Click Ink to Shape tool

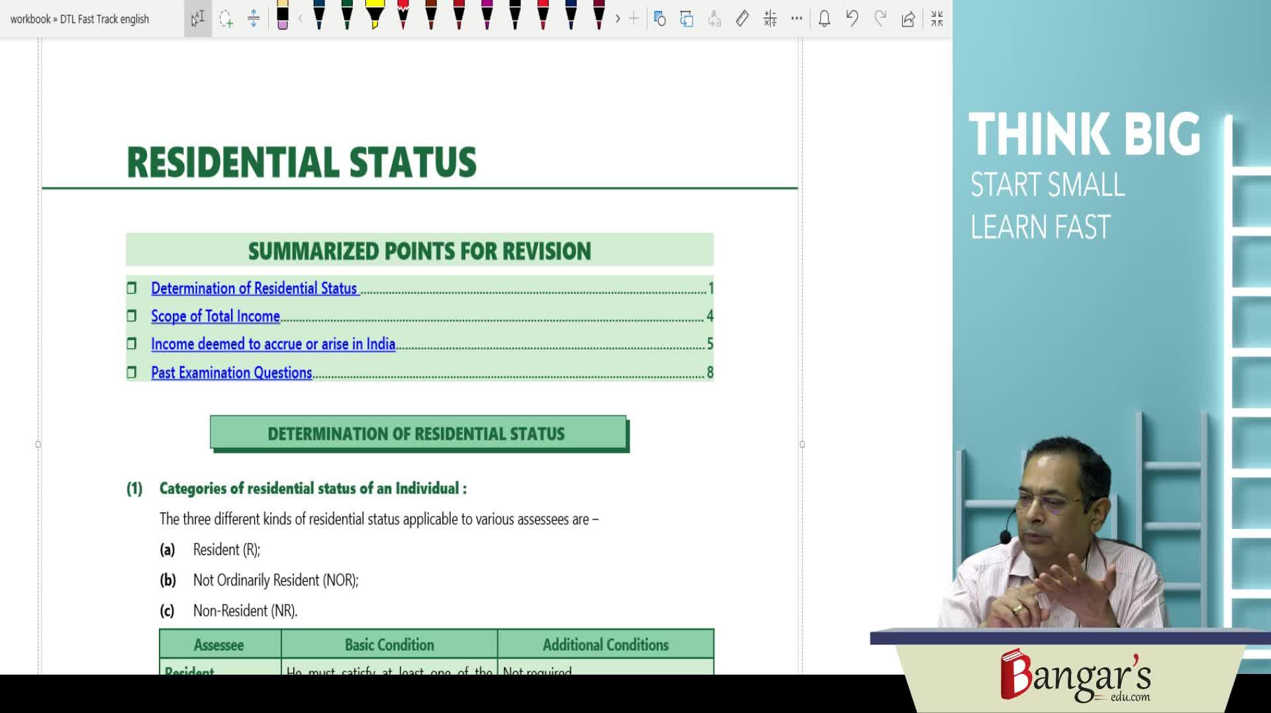[686, 19]
